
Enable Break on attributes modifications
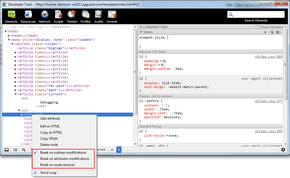tap(64, 159)
